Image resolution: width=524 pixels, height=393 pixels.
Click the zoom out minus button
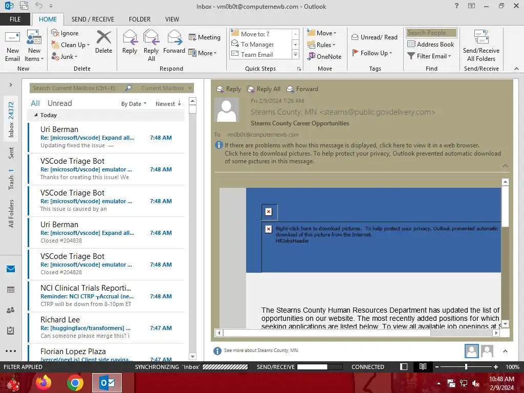pyautogui.click(x=436, y=366)
